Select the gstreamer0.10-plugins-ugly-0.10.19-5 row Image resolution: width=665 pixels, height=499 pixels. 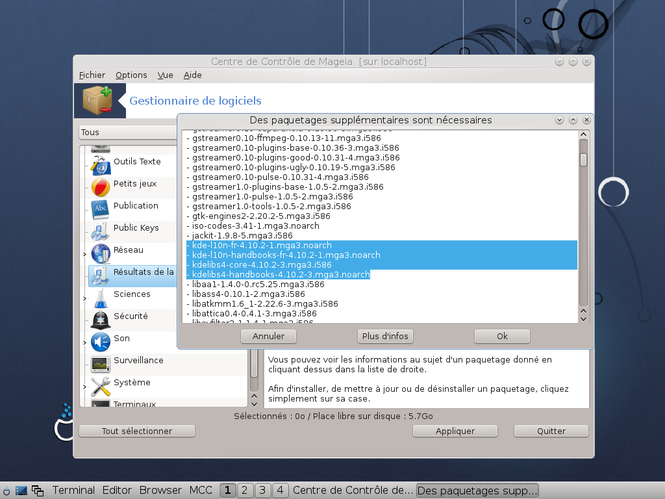point(381,168)
